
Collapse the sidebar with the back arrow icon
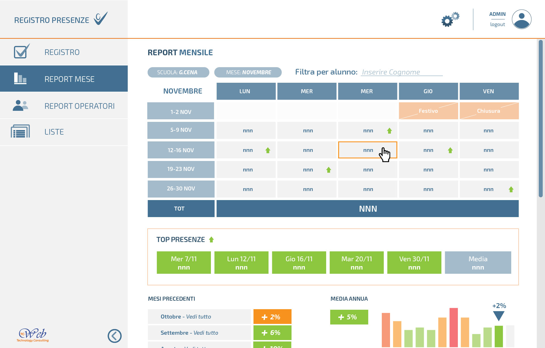pyautogui.click(x=115, y=336)
